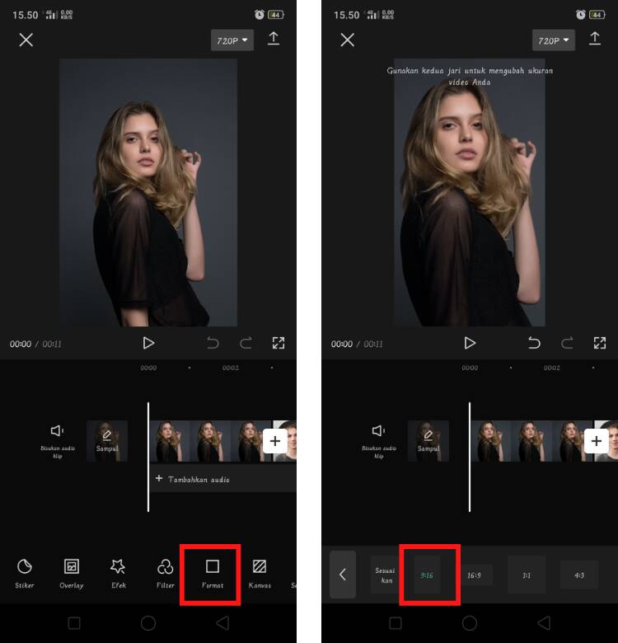Tap 00:02 timeline mark in left screen
The image size is (618, 643).
(231, 368)
